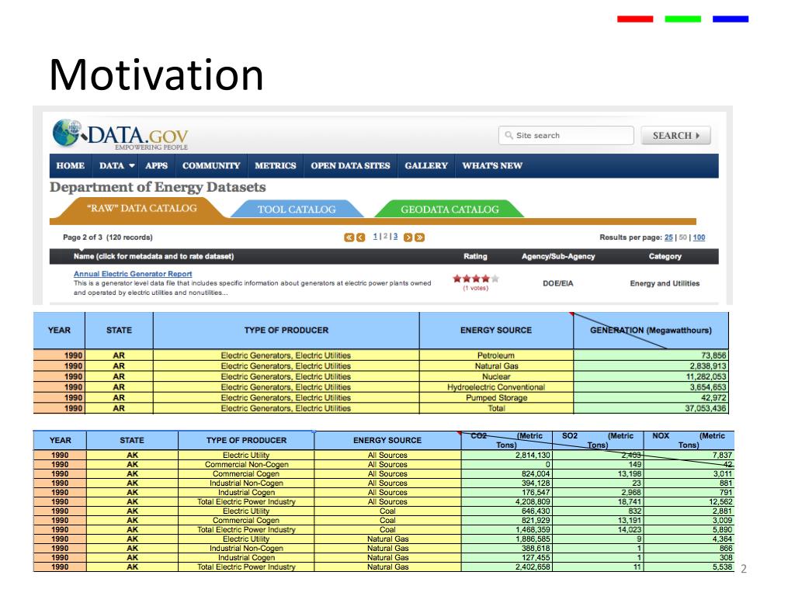Select the "RAW" DATA CATALOG tab
Screen dimensions: 795x596
click(141, 208)
